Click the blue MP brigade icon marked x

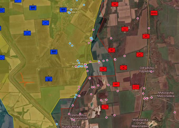33,8
